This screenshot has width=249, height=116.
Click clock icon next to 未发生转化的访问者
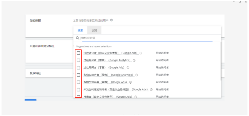[151, 90]
